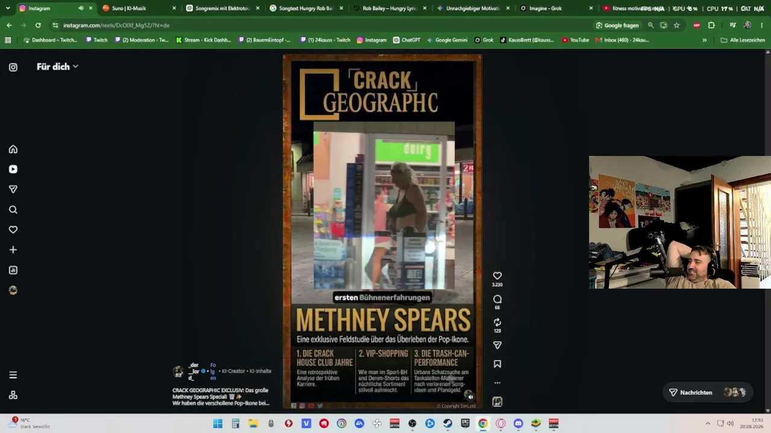Open Reels from the sidebar

tap(13, 170)
